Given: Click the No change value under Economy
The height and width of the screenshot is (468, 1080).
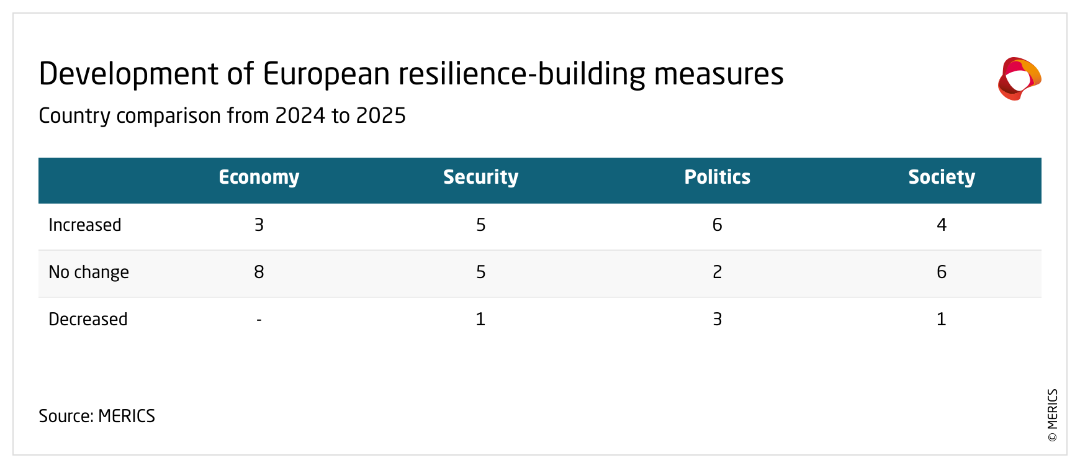Looking at the screenshot, I should [259, 272].
